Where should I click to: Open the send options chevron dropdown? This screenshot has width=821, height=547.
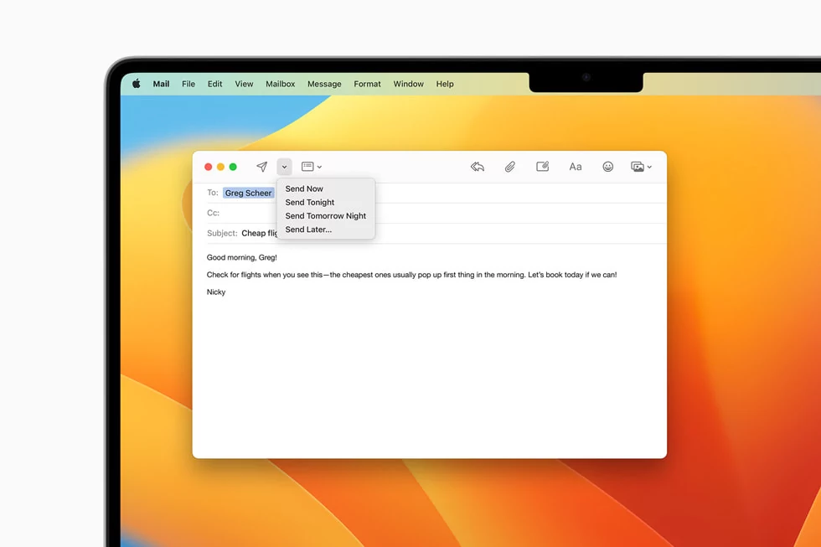284,167
